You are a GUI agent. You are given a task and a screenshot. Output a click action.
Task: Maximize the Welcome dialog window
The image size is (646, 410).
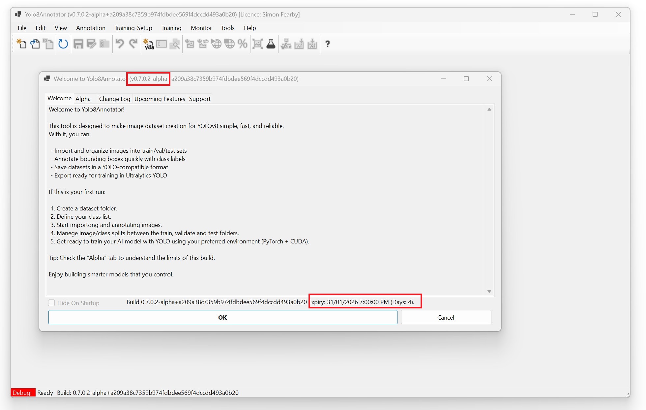tap(466, 79)
